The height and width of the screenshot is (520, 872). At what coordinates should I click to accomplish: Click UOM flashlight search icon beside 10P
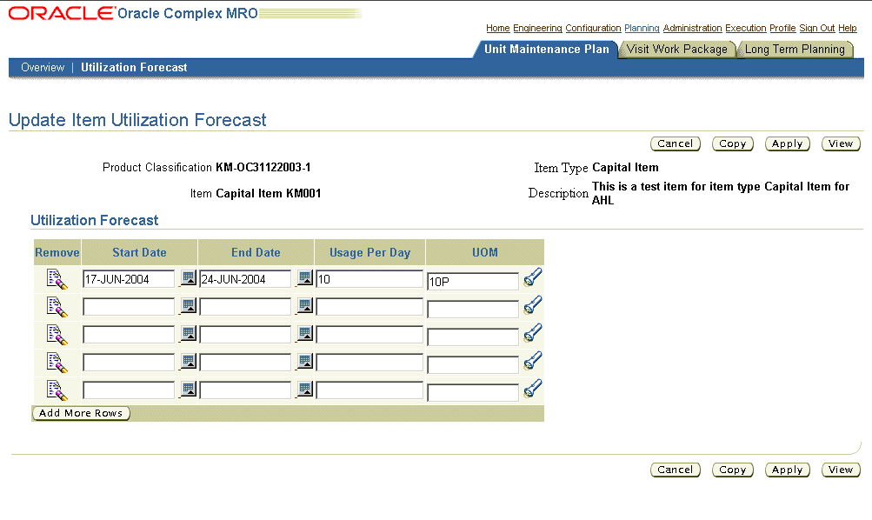(533, 277)
